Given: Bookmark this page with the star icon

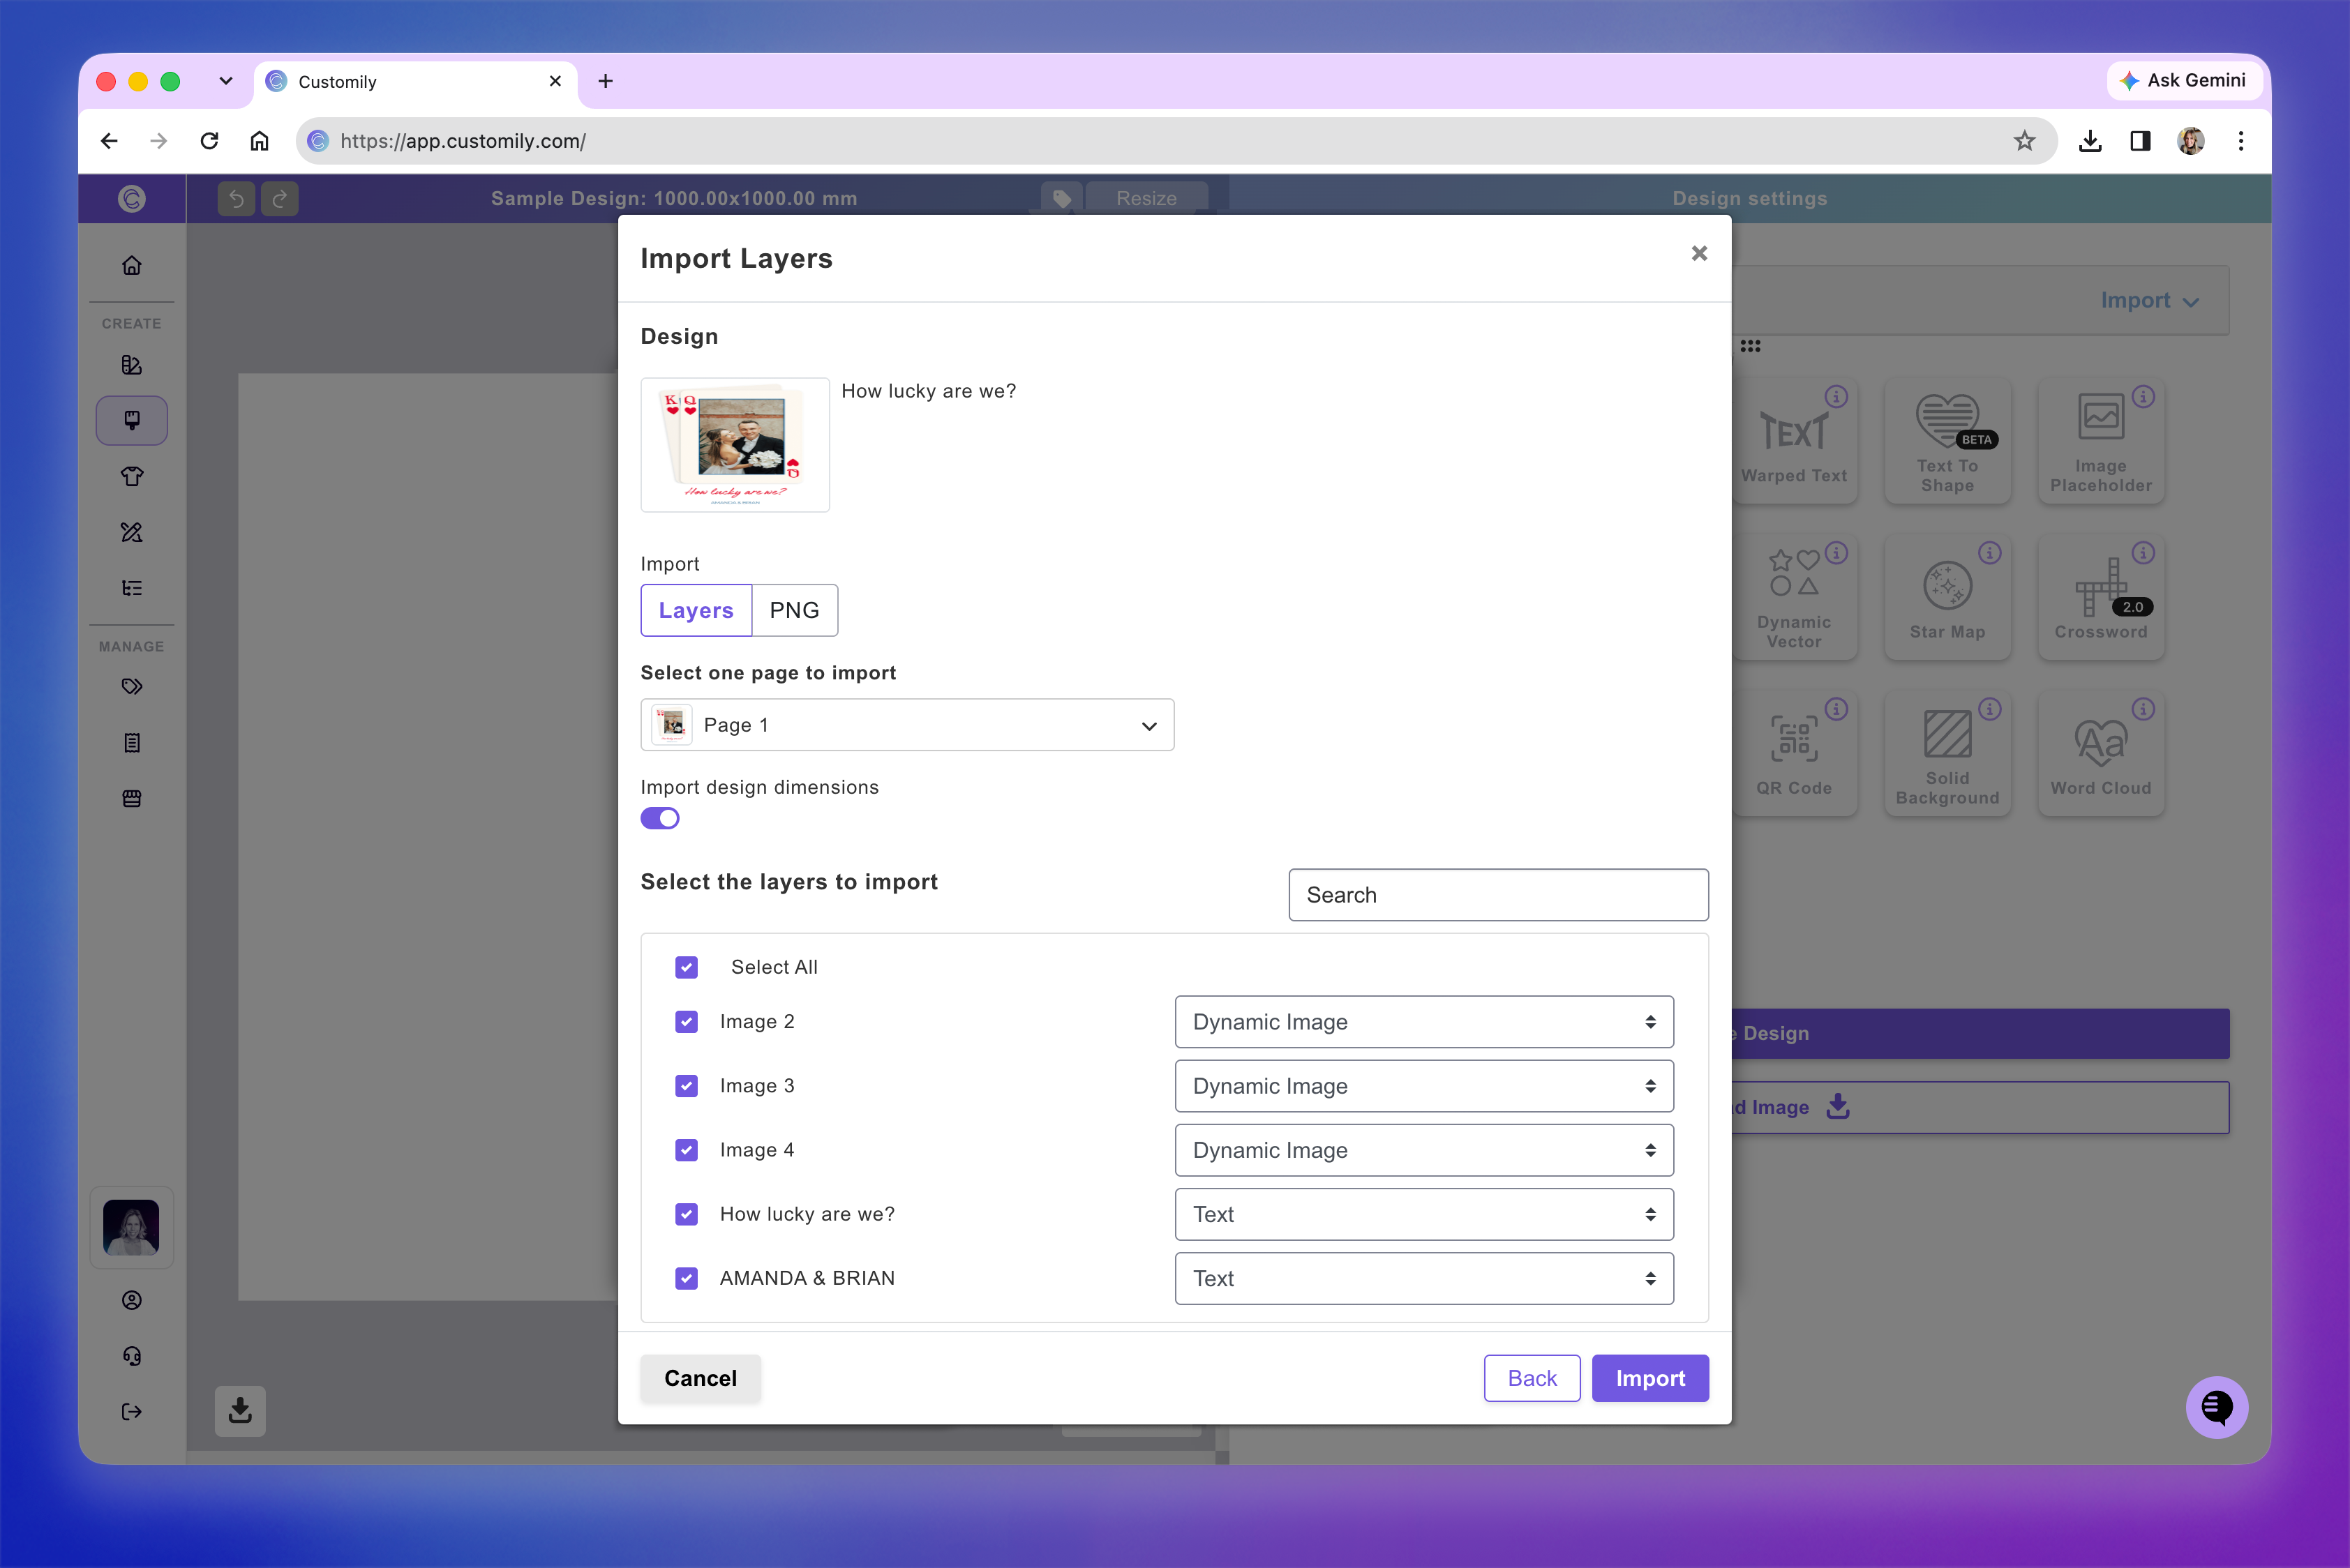Looking at the screenshot, I should [x=2025, y=141].
